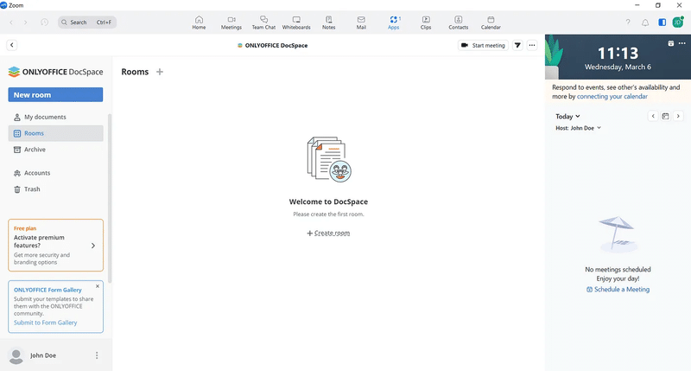Open the Contacts icon
The image size is (691, 371).
pyautogui.click(x=459, y=22)
